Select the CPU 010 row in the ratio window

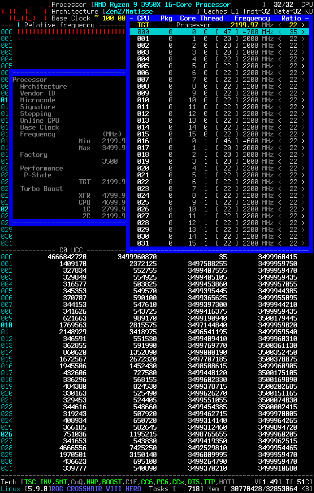219,100
